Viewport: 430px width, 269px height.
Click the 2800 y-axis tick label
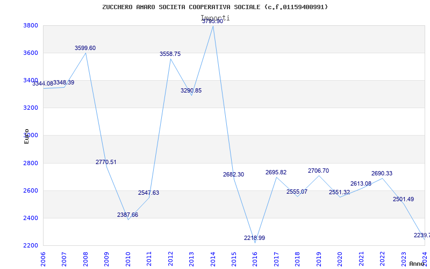31,163
